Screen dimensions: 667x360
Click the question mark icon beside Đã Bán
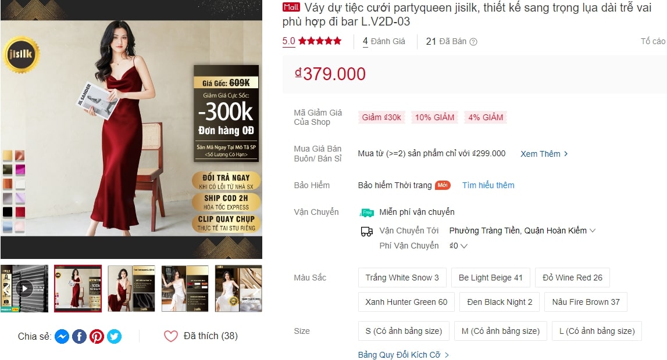click(473, 42)
